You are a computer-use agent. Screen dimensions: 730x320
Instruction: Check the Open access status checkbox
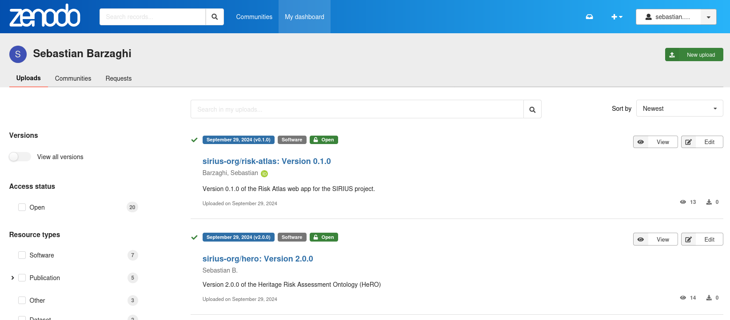tap(22, 207)
